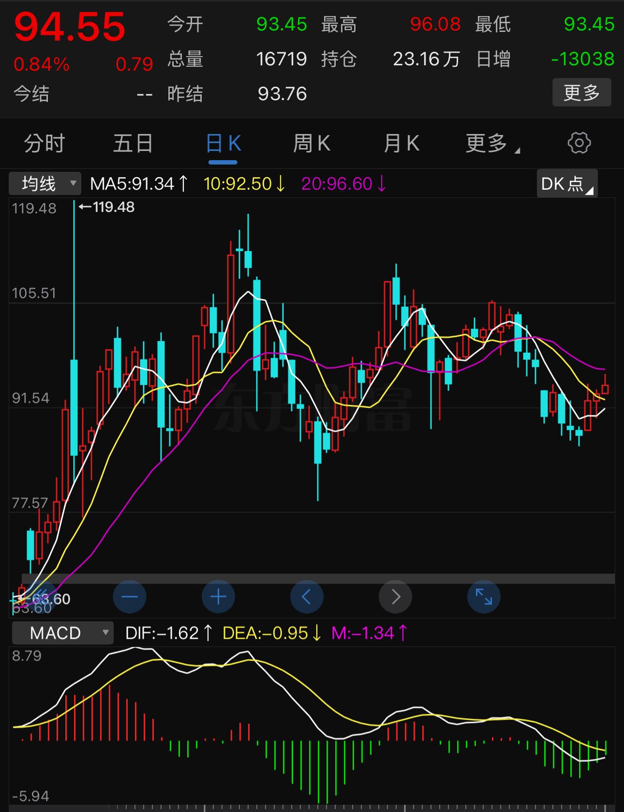
Task: Tap the 8.79 MACD axis label
Action: click(x=26, y=655)
